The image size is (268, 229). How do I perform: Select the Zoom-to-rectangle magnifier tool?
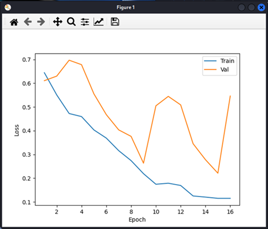(x=71, y=22)
